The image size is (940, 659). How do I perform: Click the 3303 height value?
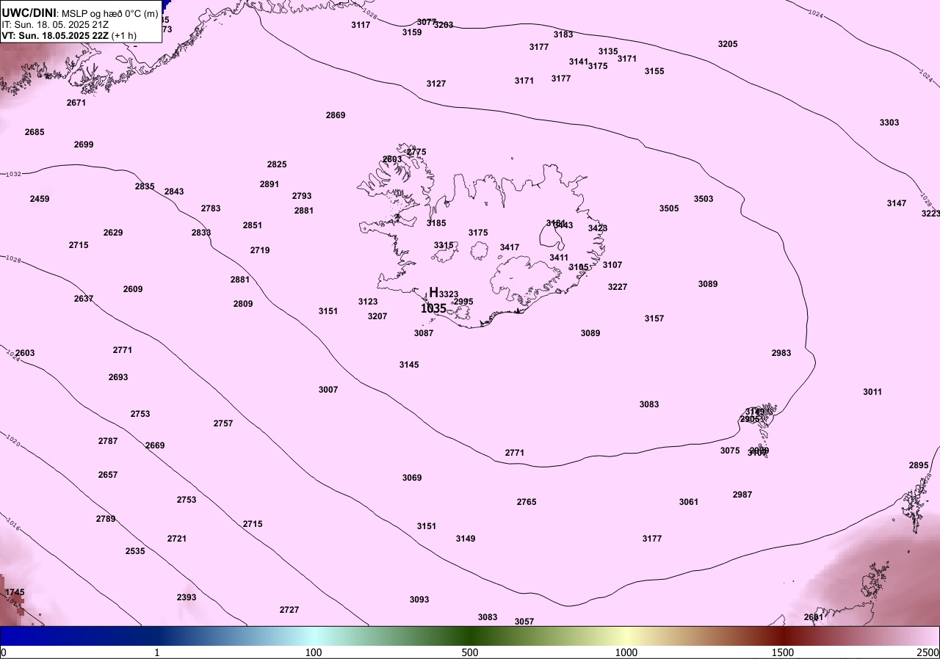(889, 123)
